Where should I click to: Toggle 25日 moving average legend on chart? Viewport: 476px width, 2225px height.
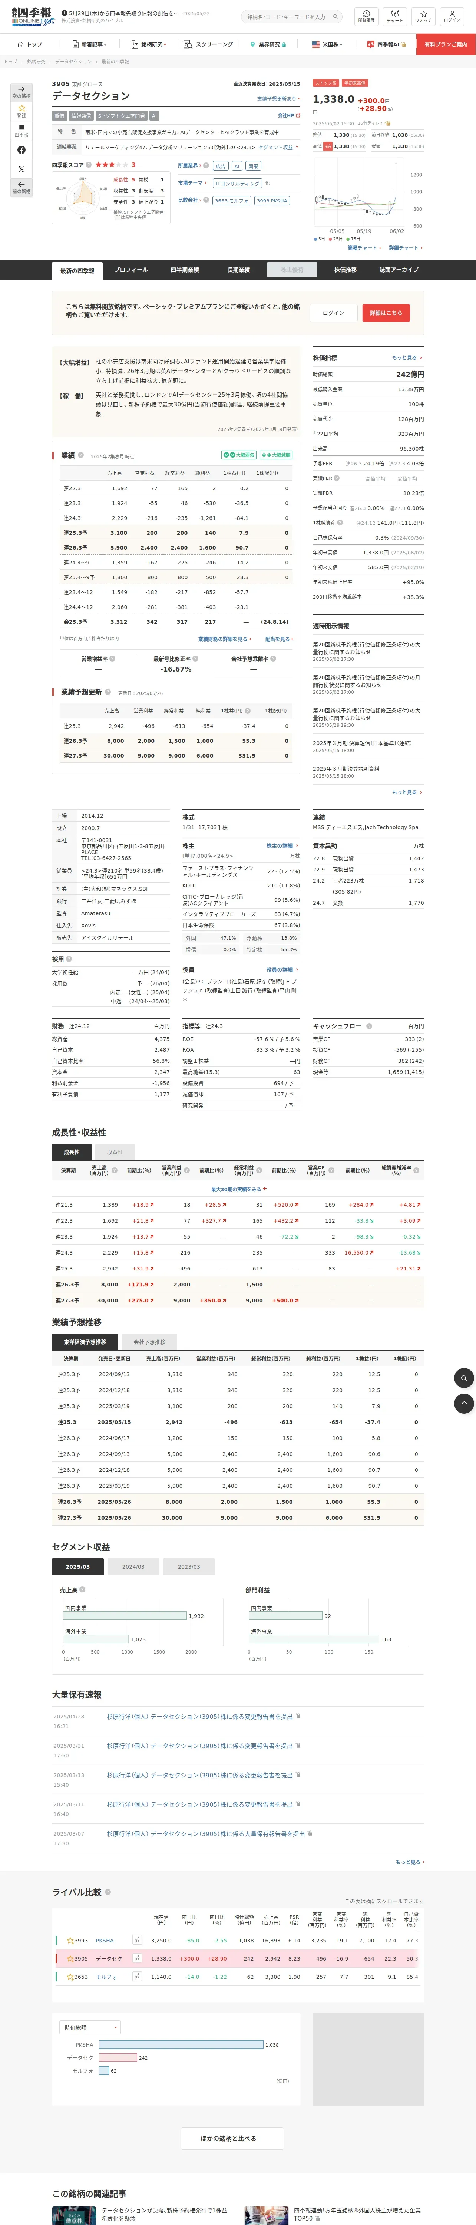coord(335,238)
